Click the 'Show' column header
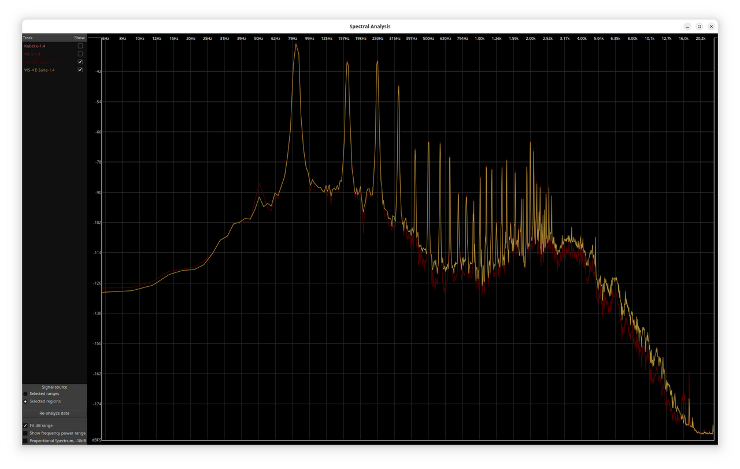This screenshot has height=469, width=740. 79,38
